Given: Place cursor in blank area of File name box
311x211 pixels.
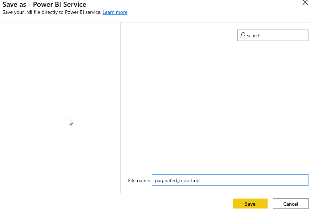Looking at the screenshot, I should 254,180.
